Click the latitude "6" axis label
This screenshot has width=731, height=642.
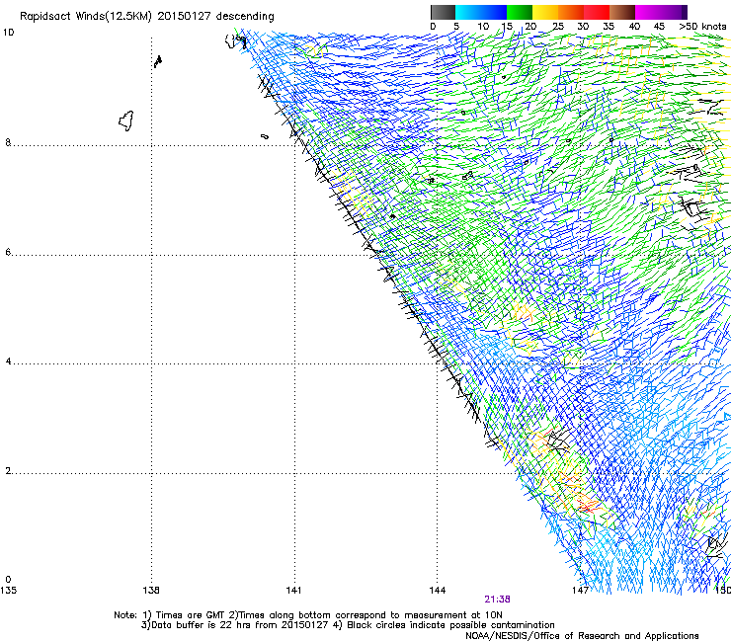8,252
